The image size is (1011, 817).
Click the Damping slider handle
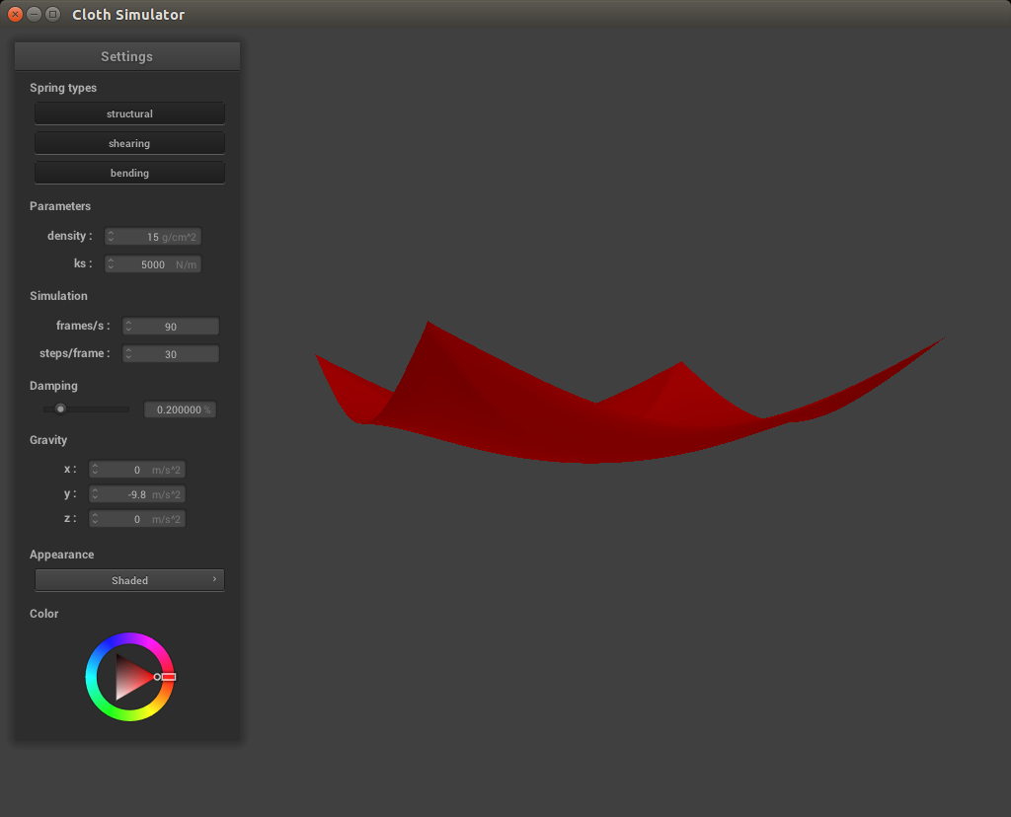60,408
